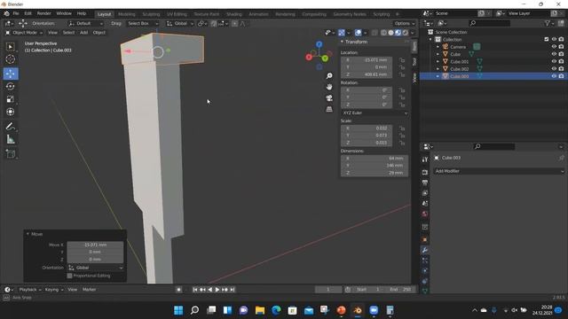Activate the Move tool
The height and width of the screenshot is (319, 568).
(x=11, y=74)
